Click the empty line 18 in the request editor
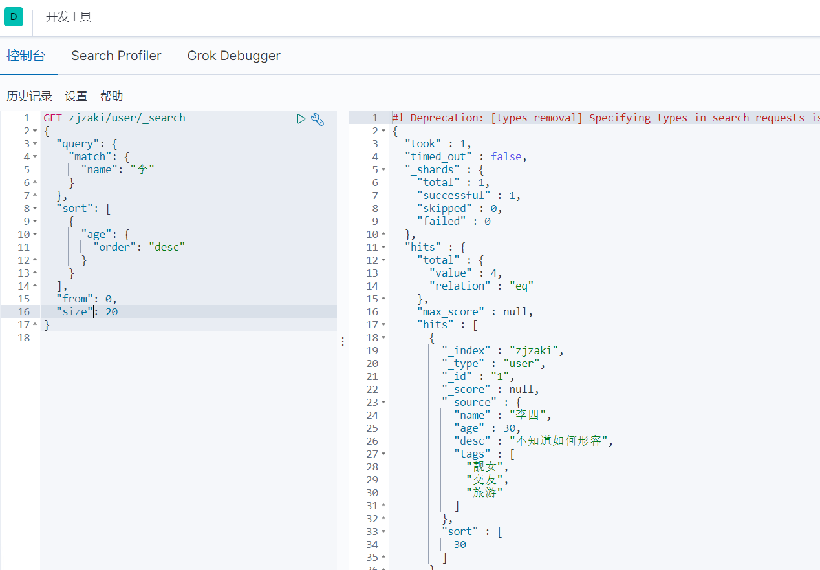Image resolution: width=820 pixels, height=570 pixels. click(188, 338)
